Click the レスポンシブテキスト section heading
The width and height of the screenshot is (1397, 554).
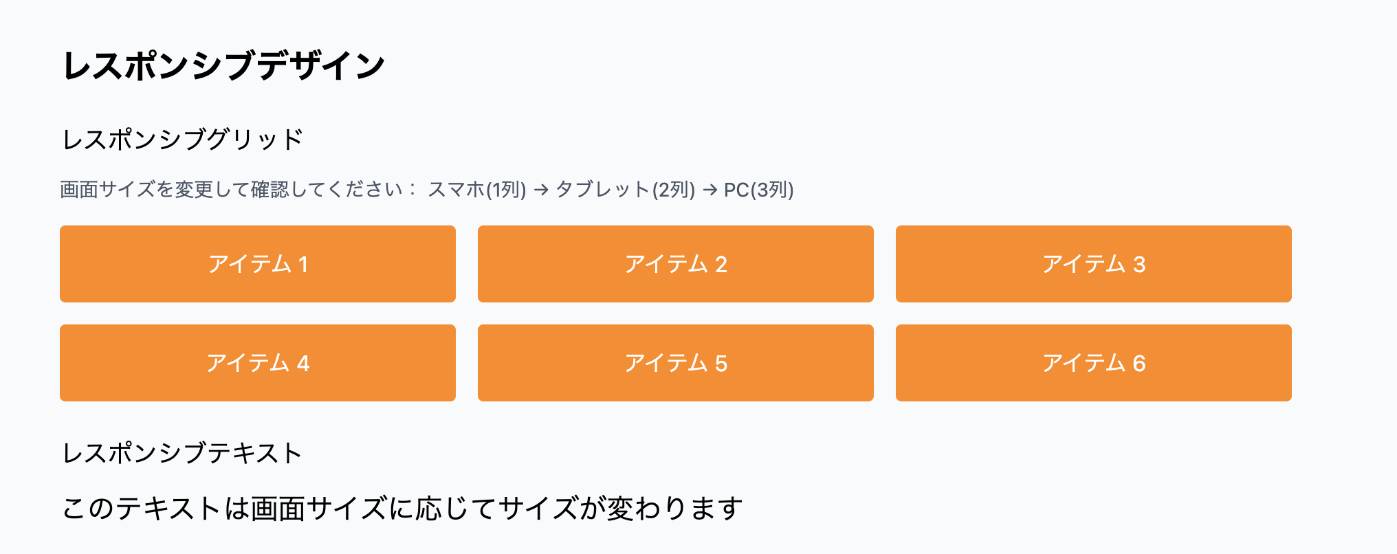183,454
